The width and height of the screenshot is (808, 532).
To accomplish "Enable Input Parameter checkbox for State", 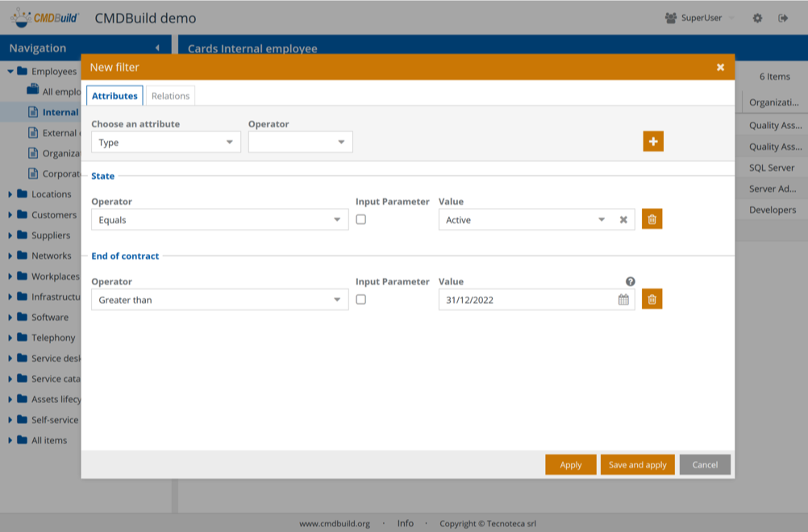I will coord(361,219).
